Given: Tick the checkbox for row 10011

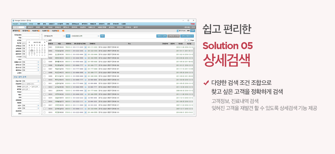Looking at the screenshot, I should (x=44, y=83).
